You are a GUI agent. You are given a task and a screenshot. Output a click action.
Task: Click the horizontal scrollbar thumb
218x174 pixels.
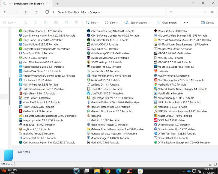[x=102, y=147]
